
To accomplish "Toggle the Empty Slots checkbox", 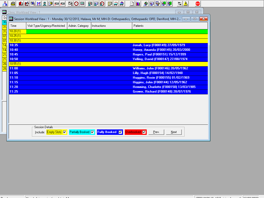I will point(64,132).
